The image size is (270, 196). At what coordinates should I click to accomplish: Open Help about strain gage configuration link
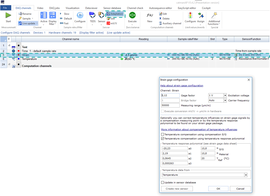coord(182,86)
